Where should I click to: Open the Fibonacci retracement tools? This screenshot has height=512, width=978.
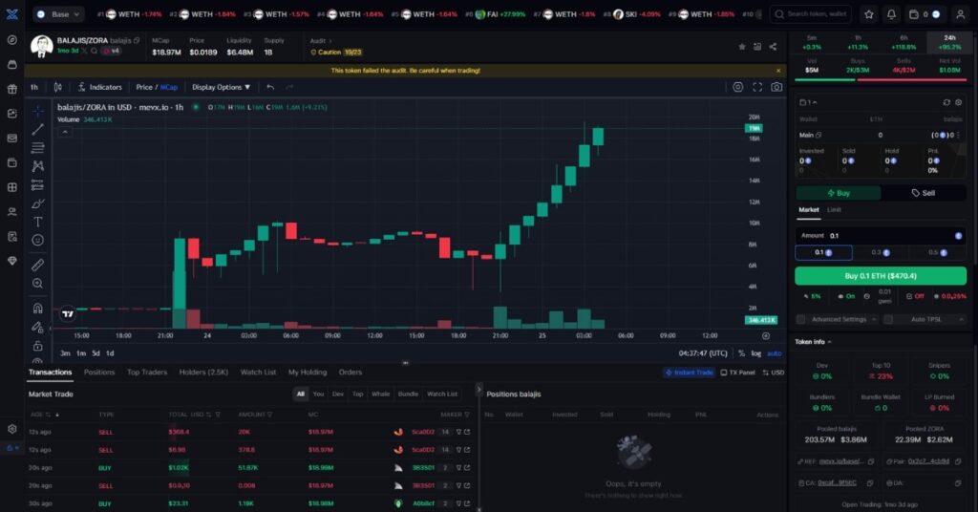click(38, 148)
